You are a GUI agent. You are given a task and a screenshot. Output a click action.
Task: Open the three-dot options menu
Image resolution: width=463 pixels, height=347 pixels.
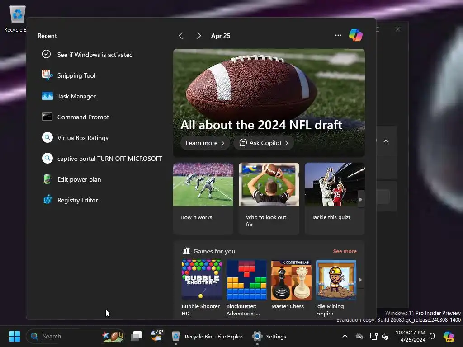coord(338,35)
